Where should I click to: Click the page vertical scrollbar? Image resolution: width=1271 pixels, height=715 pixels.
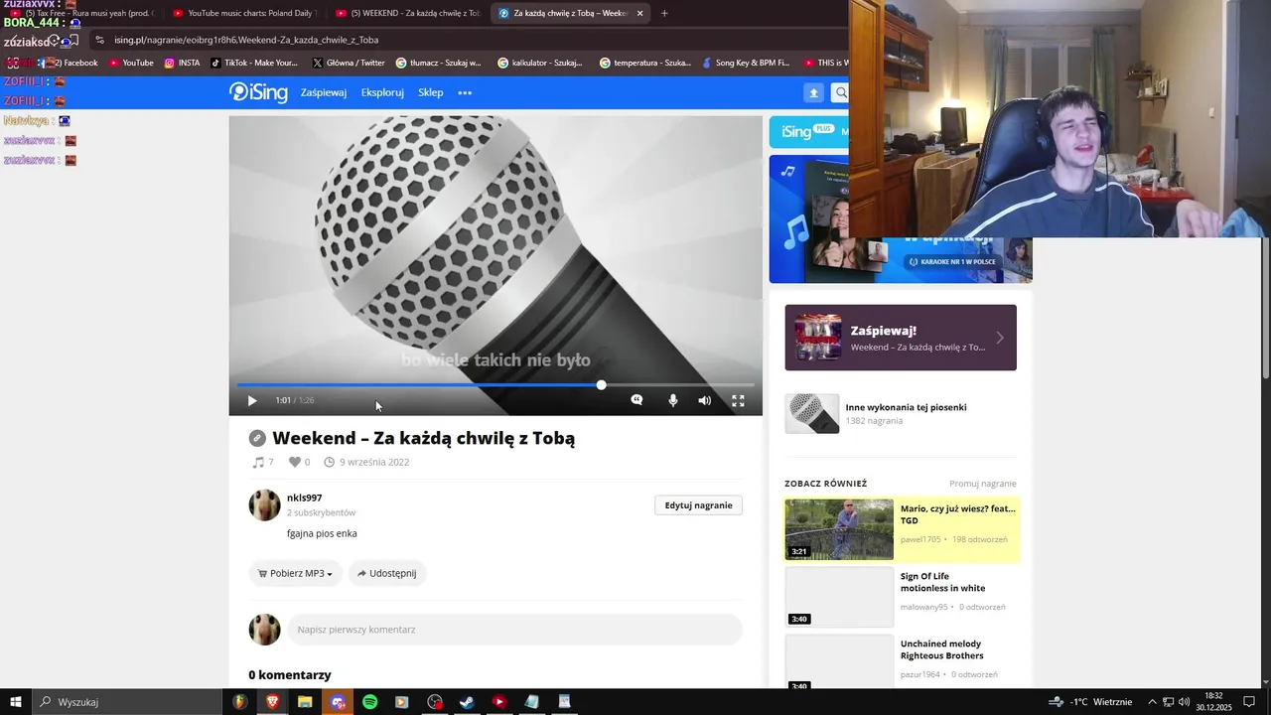[x=1265, y=308]
